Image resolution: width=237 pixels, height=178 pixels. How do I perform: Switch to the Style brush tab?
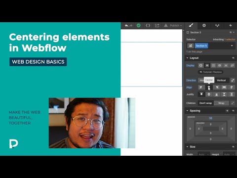tap(191, 25)
